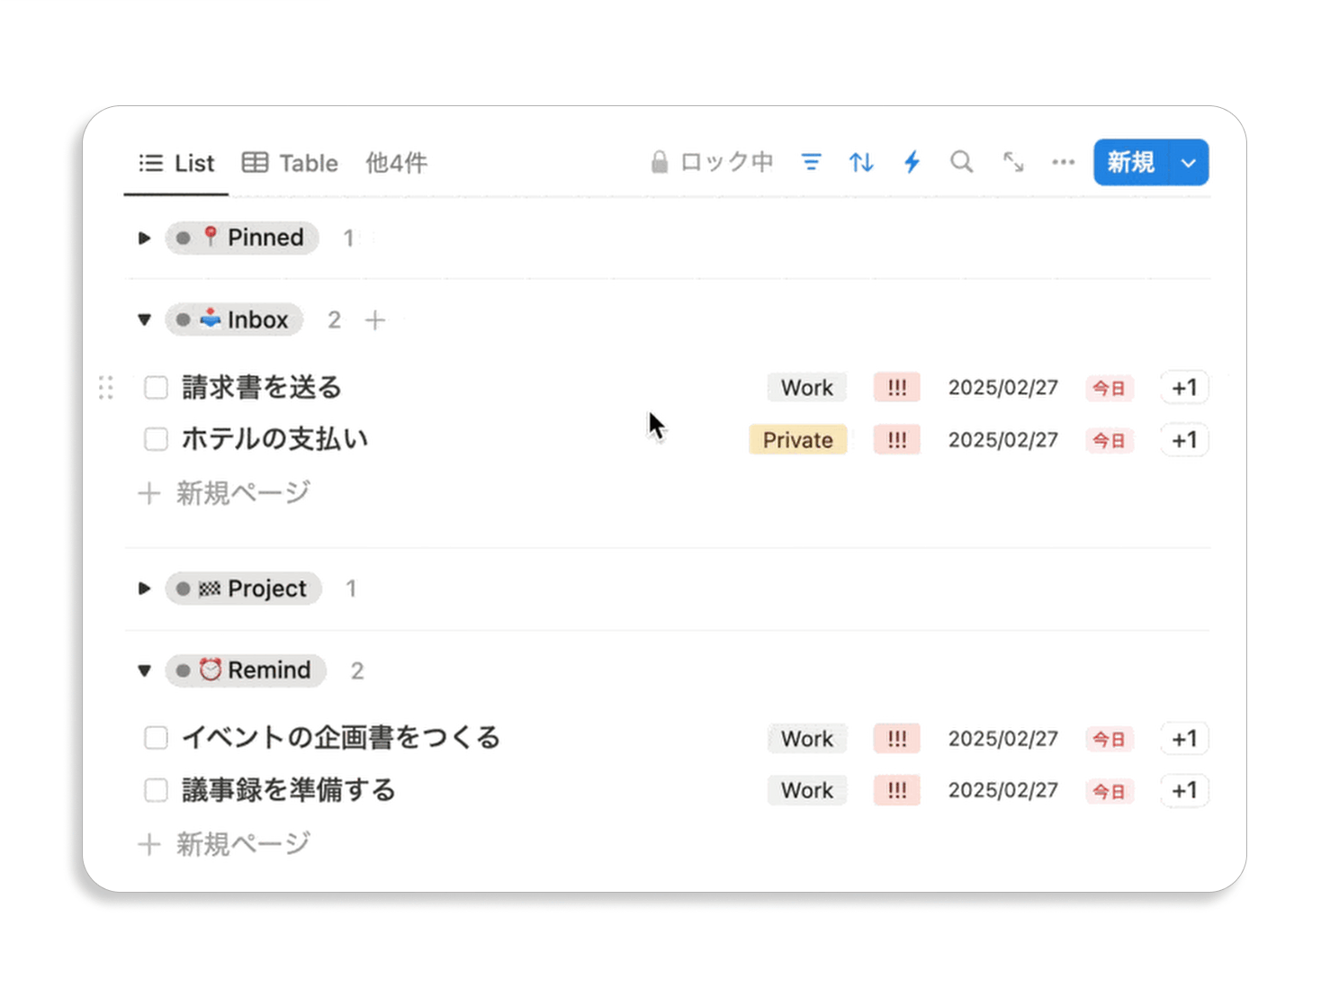Click the search magnifier icon
The width and height of the screenshot is (1330, 998).
pyautogui.click(x=961, y=162)
